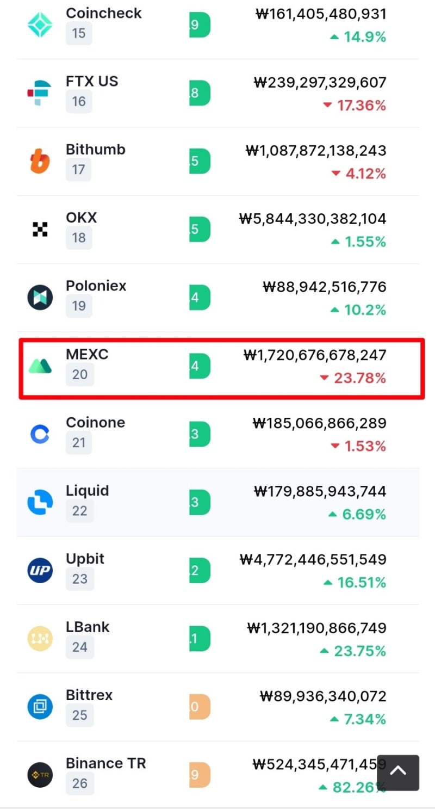This screenshot has height=809, width=435.
Task: Click the OKX checkered logo
Action: click(40, 229)
